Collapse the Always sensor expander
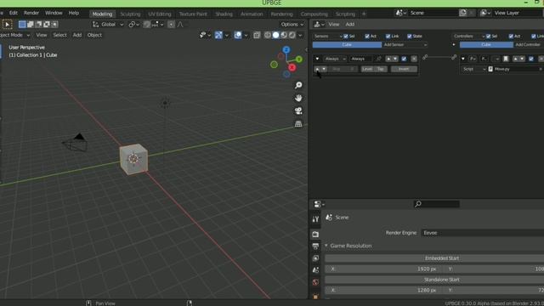Image resolution: width=544 pixels, height=306 pixels. tap(317, 59)
